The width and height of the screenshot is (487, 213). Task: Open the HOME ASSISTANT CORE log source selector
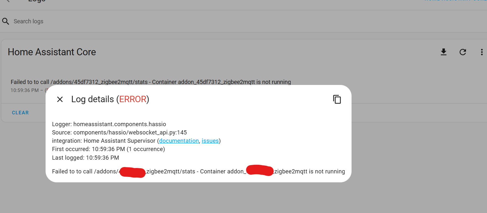pyautogui.click(x=455, y=1)
